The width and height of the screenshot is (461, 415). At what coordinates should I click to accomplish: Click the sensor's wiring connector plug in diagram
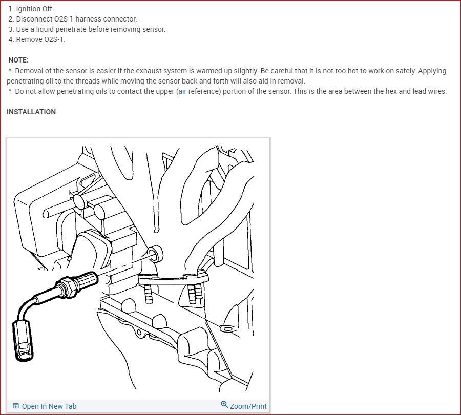point(23,341)
